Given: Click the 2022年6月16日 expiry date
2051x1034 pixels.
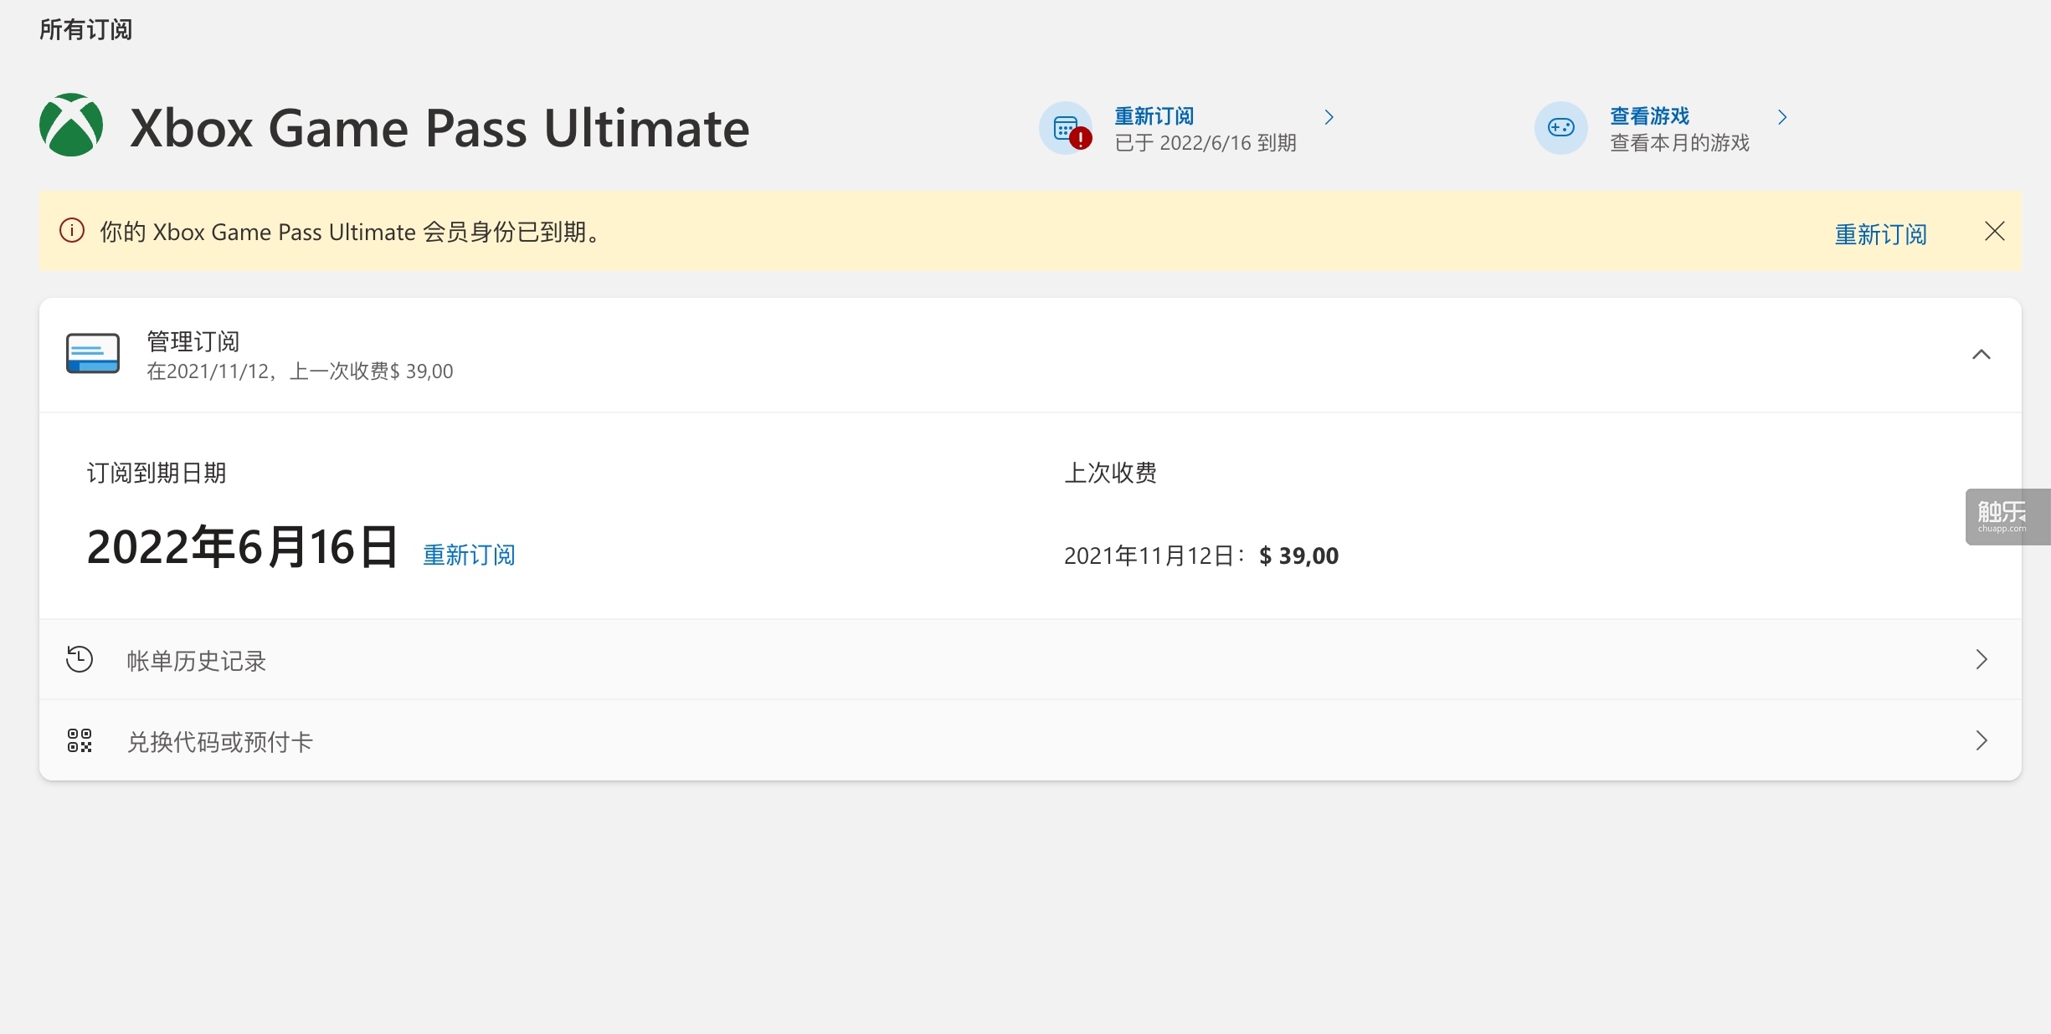Looking at the screenshot, I should [x=242, y=547].
